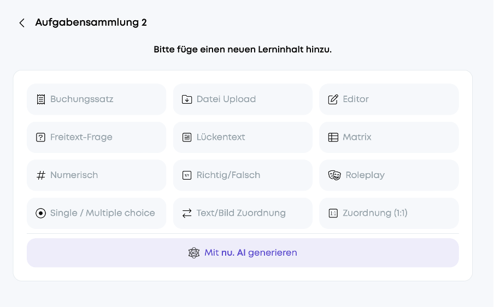Click the Freitext-Frage question mark icon
This screenshot has width=494, height=307.
(40, 137)
